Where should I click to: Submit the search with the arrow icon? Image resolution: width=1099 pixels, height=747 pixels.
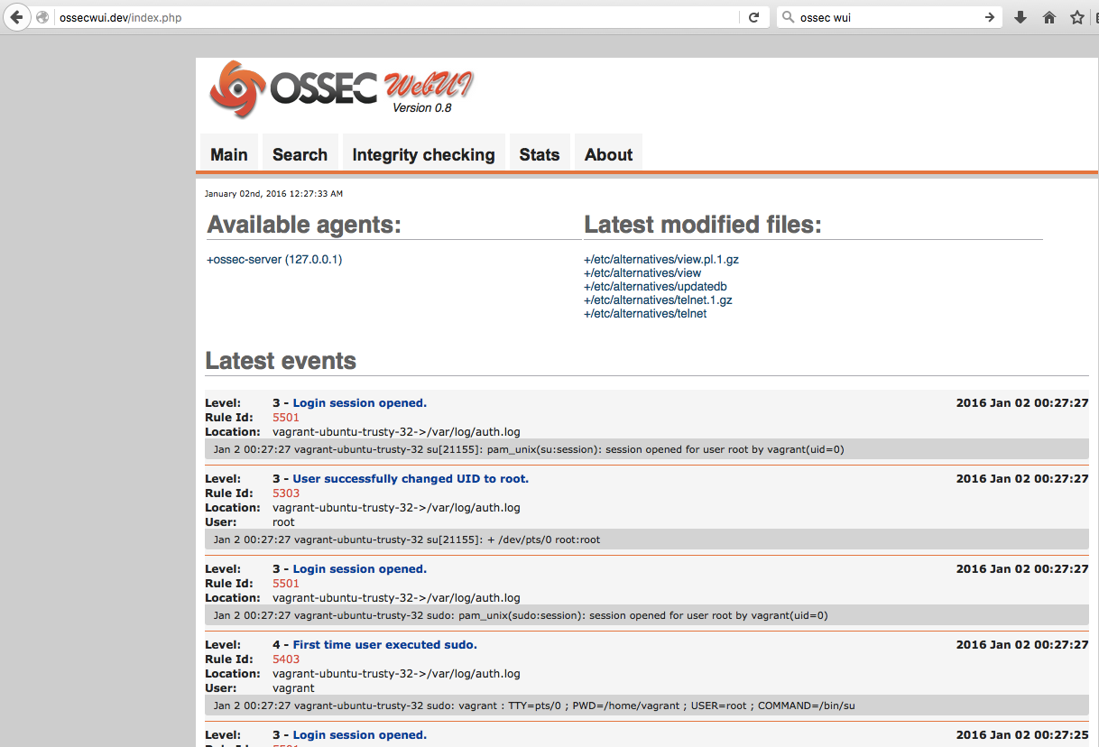tap(990, 16)
